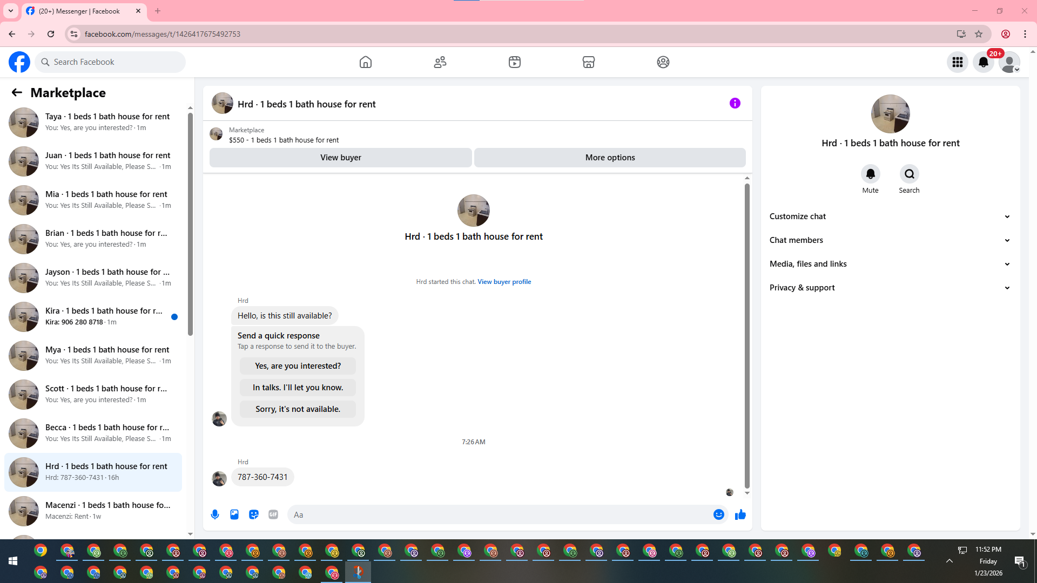1037x583 pixels.
Task: Click the purple conversation info icon
Action: (735, 103)
